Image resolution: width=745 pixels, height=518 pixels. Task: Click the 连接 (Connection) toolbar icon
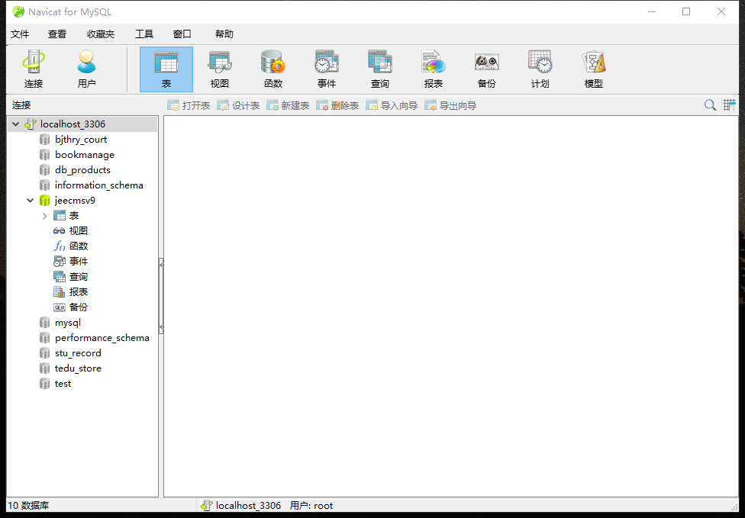tap(34, 69)
